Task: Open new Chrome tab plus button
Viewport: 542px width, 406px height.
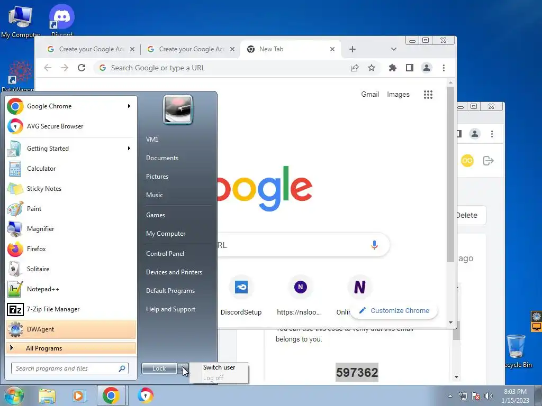Action: (352, 49)
